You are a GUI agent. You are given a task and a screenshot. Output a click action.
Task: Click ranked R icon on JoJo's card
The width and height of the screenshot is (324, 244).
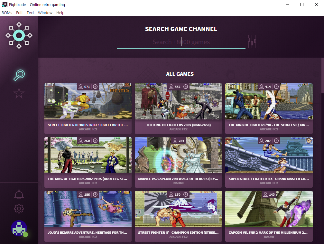click(95, 194)
